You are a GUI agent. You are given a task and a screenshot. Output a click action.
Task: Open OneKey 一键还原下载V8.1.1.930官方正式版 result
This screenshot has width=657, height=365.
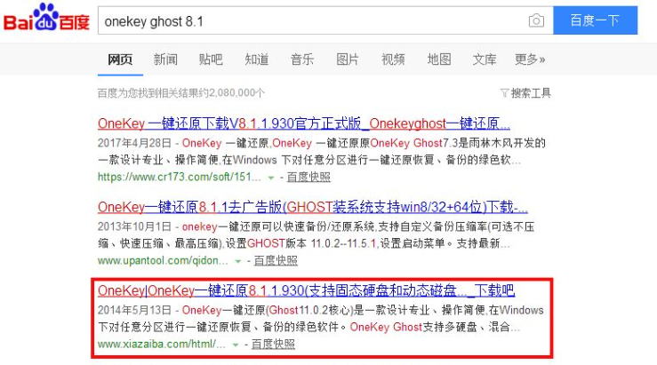304,123
